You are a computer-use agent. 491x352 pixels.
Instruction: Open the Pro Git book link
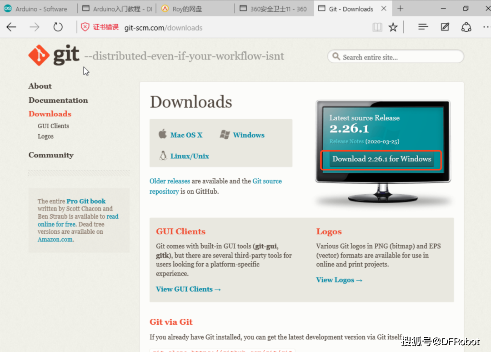pyautogui.click(x=86, y=201)
